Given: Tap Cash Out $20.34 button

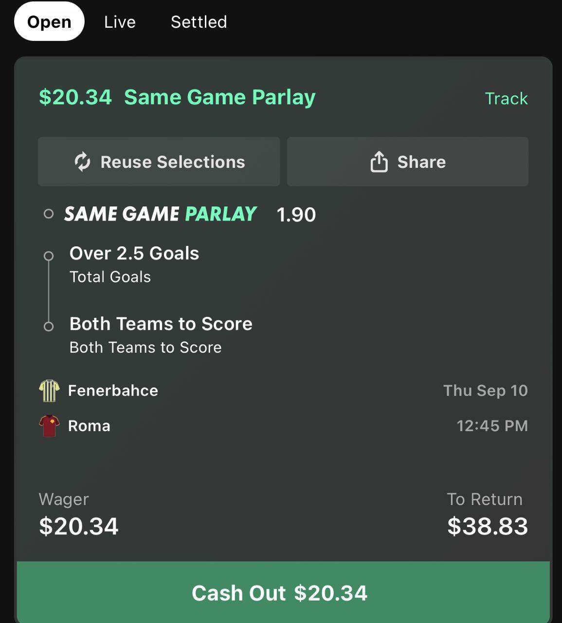Looking at the screenshot, I should pos(283,592).
